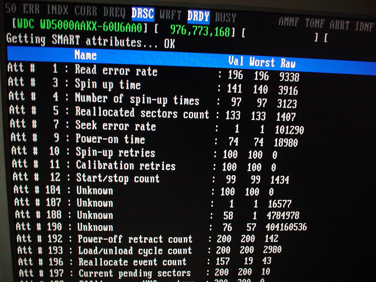Select raw value 404160536 in attribute 190 row

point(286,227)
